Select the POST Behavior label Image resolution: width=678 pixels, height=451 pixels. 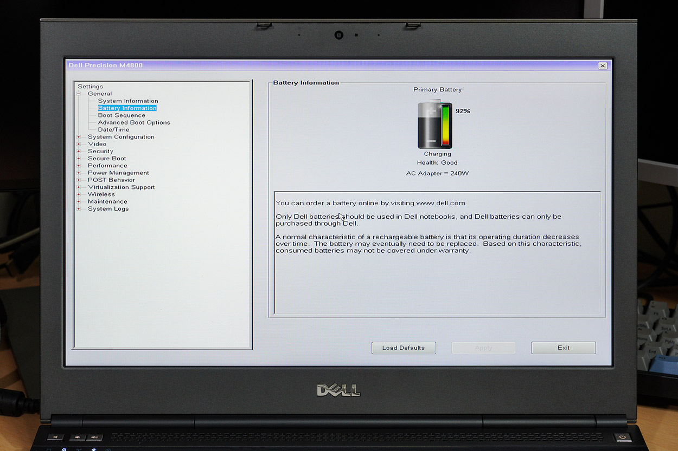click(x=111, y=180)
